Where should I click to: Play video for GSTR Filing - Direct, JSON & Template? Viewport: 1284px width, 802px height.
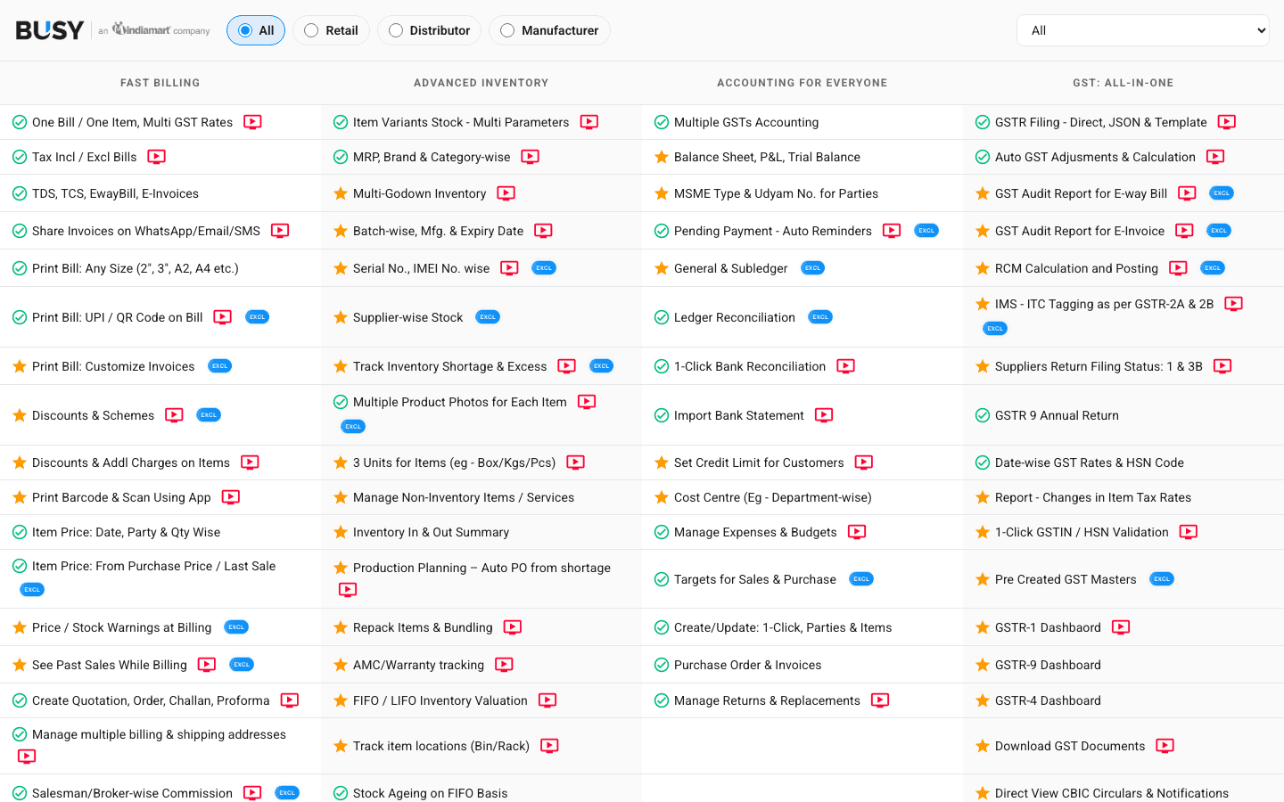[x=1227, y=122]
